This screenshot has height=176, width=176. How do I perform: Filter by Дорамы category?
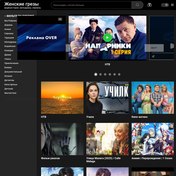[x=9, y=25]
